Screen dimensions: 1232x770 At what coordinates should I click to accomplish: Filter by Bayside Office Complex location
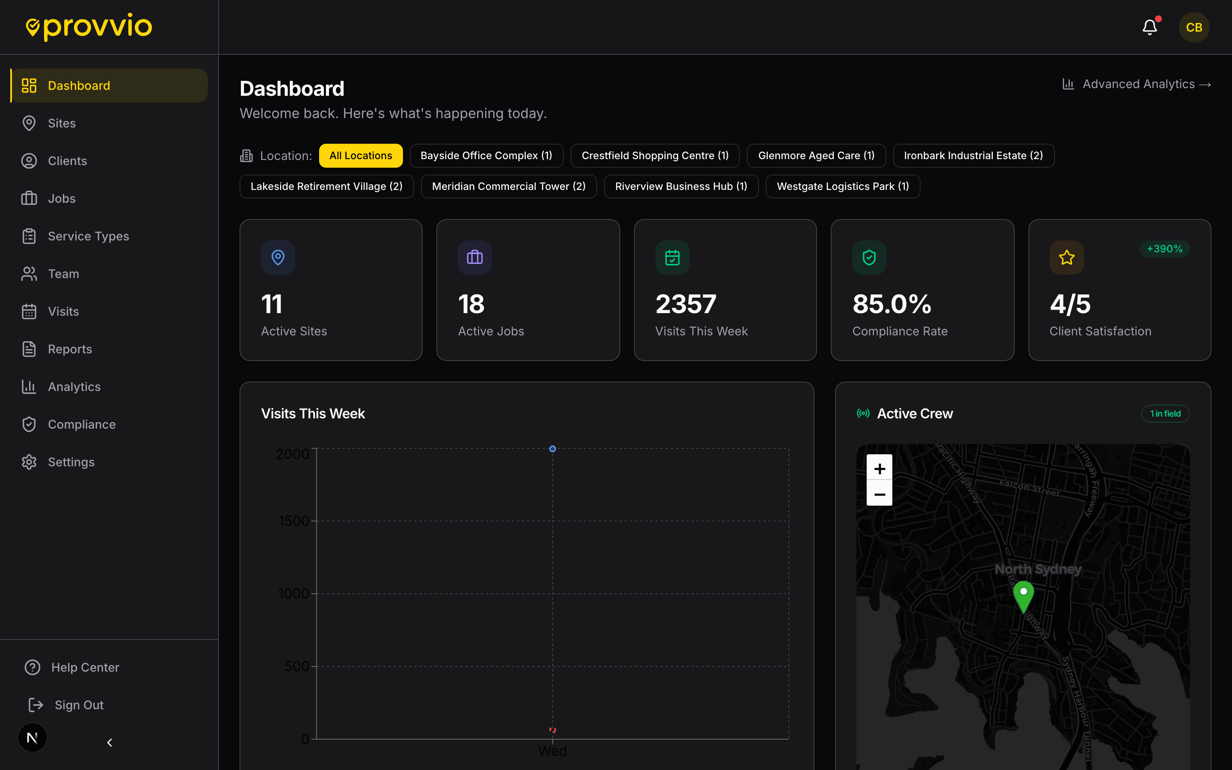[x=486, y=155]
